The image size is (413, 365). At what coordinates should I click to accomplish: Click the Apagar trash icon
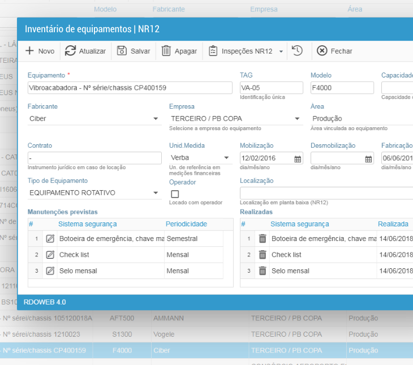point(166,50)
